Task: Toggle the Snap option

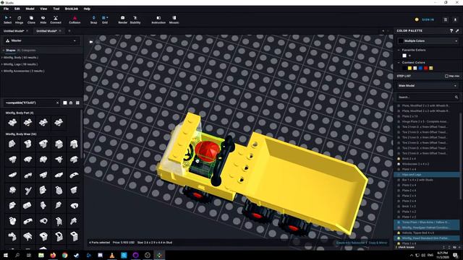Action: coord(93,19)
